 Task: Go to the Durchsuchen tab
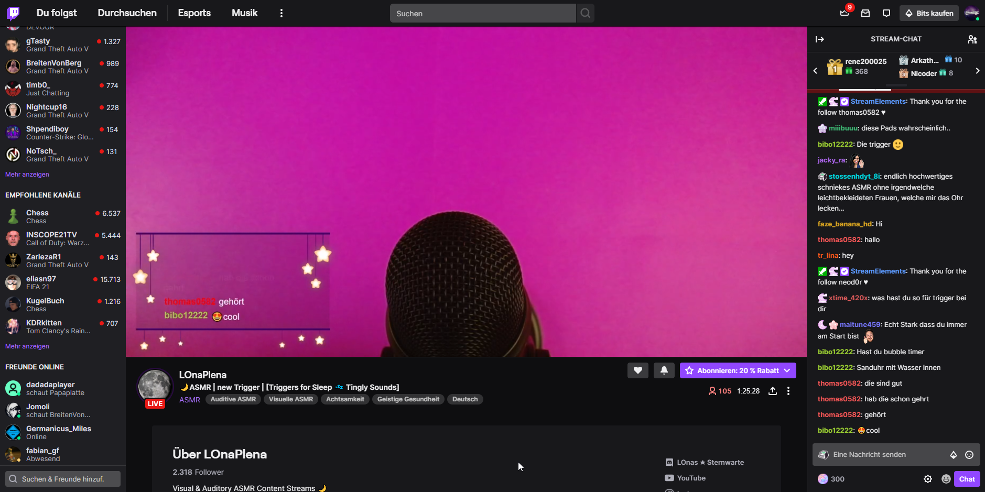click(x=127, y=13)
